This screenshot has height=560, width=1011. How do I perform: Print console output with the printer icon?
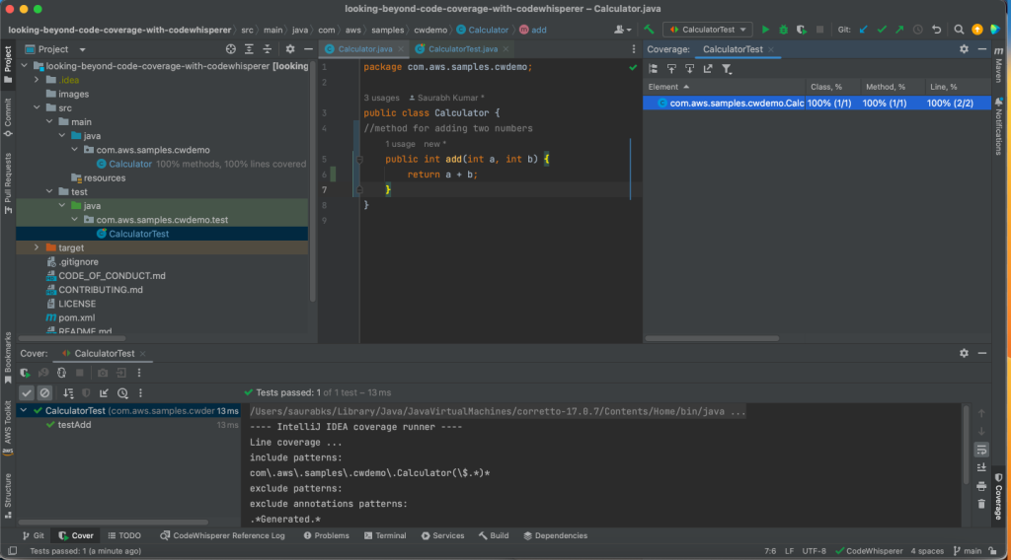click(981, 486)
